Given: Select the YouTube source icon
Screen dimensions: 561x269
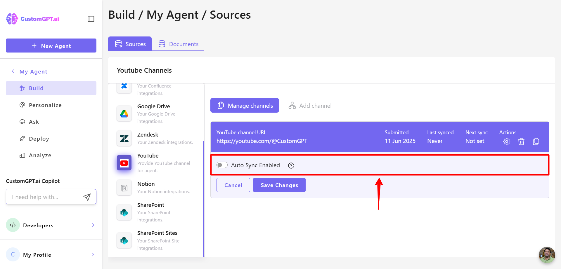Looking at the screenshot, I should [x=124, y=163].
